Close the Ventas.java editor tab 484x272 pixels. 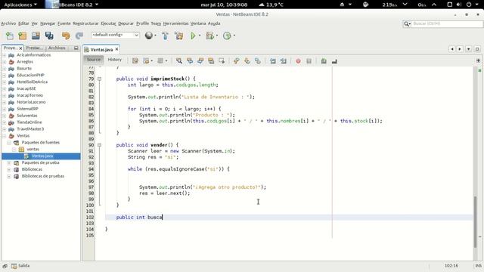(x=116, y=49)
